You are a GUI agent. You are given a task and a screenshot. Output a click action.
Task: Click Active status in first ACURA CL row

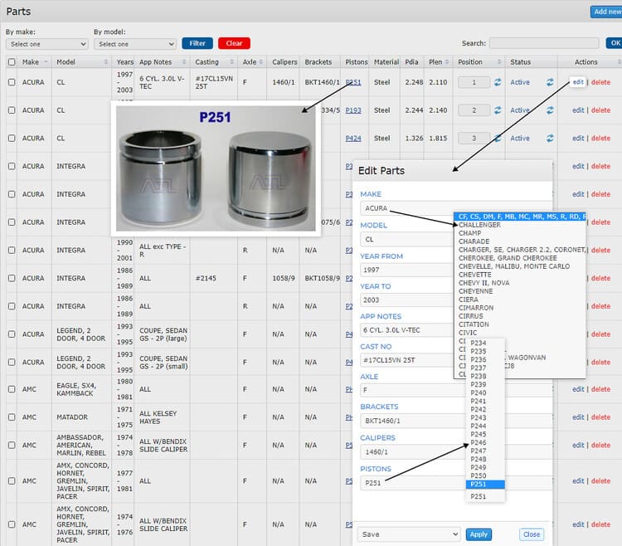click(x=520, y=82)
